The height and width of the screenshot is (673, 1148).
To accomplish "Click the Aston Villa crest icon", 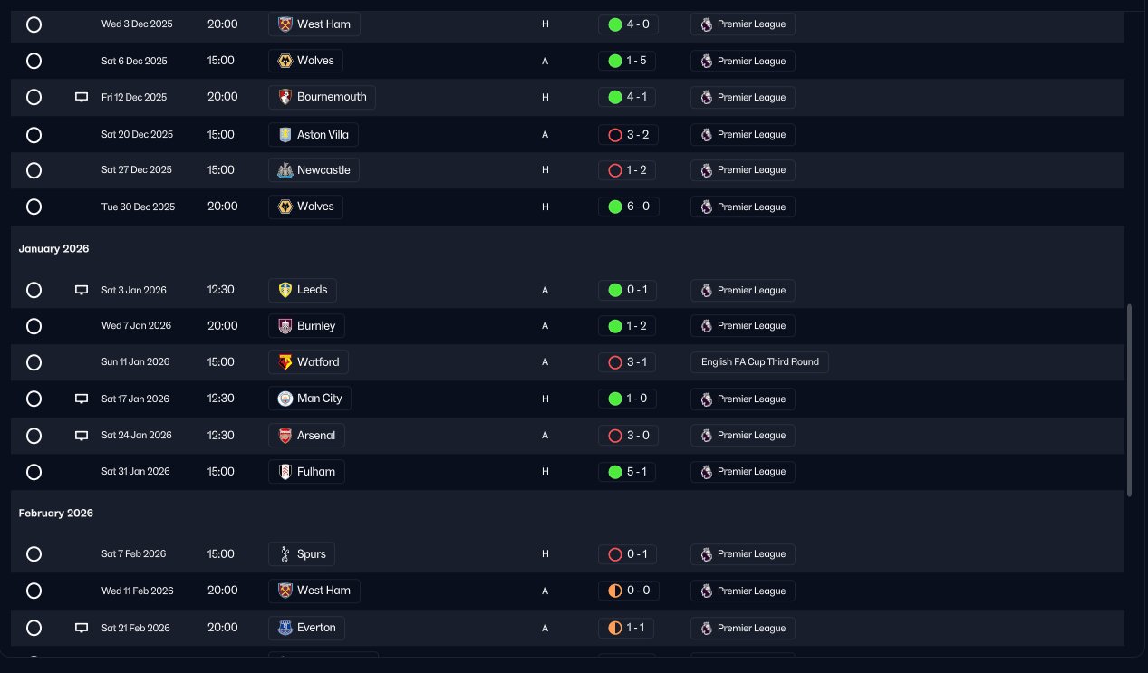I will click(x=285, y=135).
